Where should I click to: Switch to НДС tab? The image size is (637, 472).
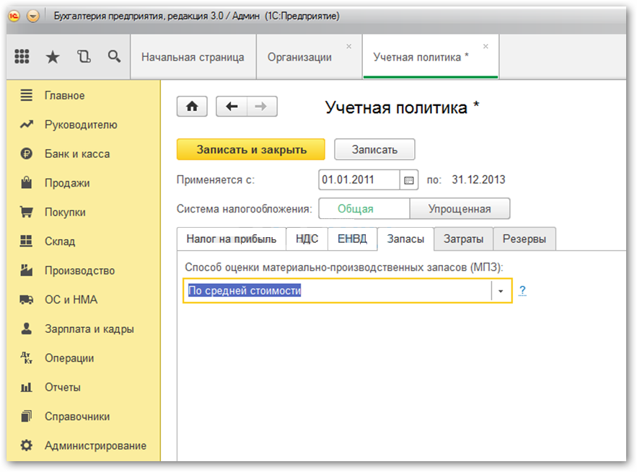pyautogui.click(x=307, y=239)
